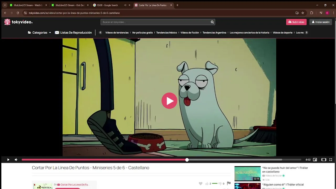
Task: Click the forward navigation arrow
Action: (12, 13)
